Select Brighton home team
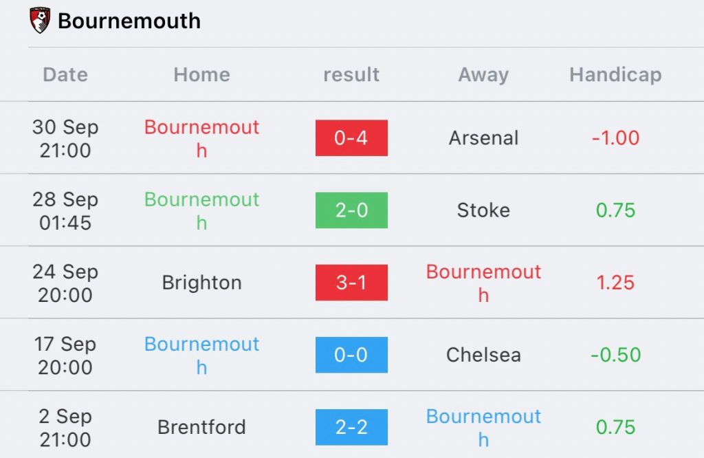 [x=201, y=283]
